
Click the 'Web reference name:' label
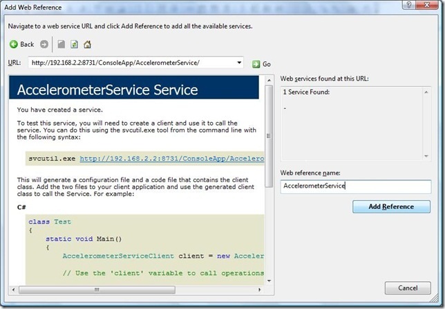[310, 172]
